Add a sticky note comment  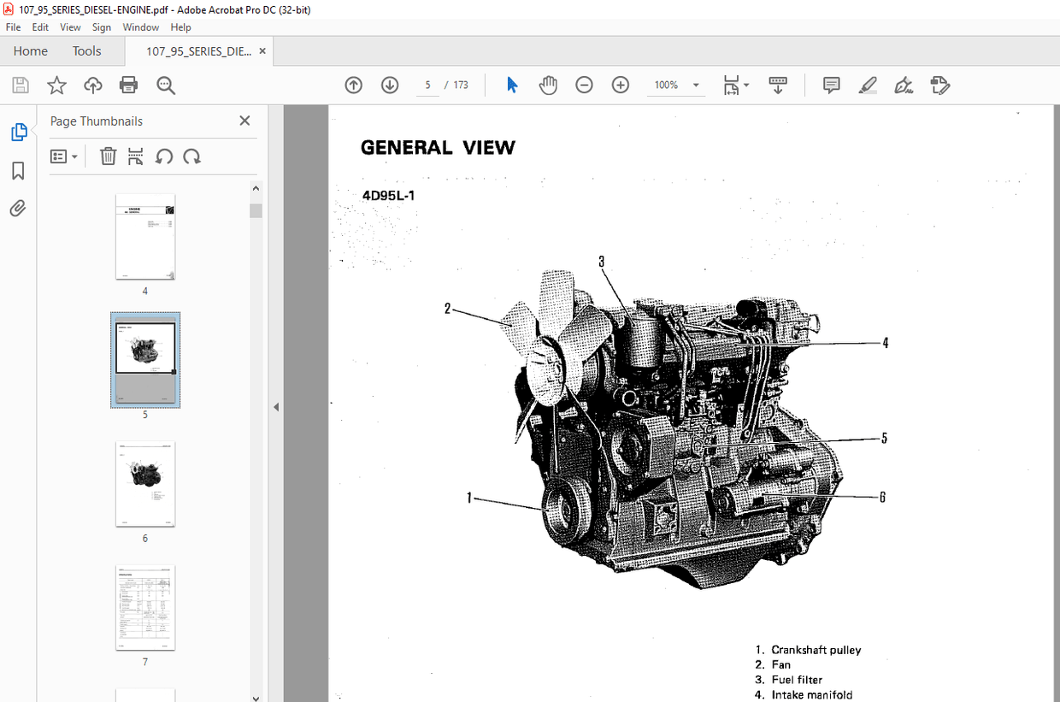pos(831,85)
